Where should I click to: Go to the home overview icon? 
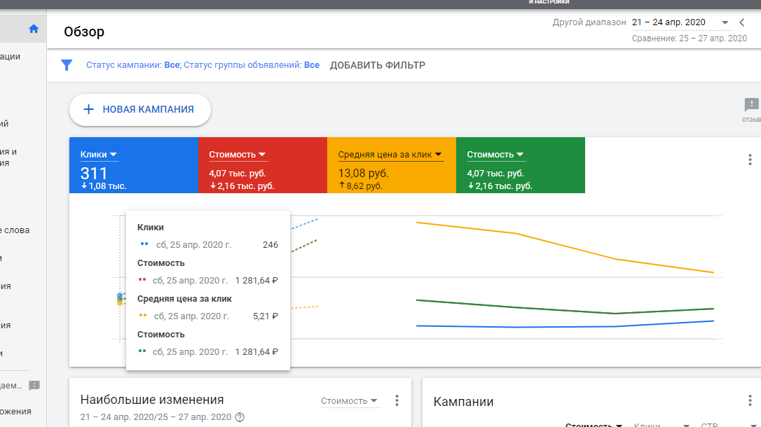(34, 29)
